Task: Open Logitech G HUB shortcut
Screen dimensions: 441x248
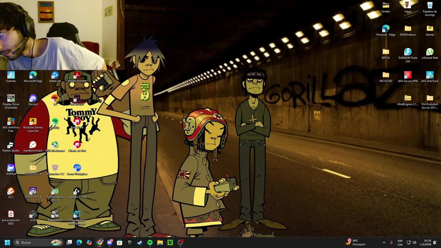Action: [x=77, y=193]
